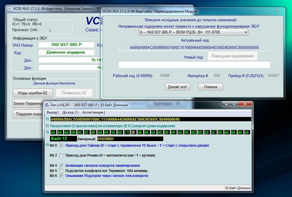Screen dimensions: 292x197
Task: Click the VAG Номер field 1K0 937 085 P
Action: coord(66,45)
